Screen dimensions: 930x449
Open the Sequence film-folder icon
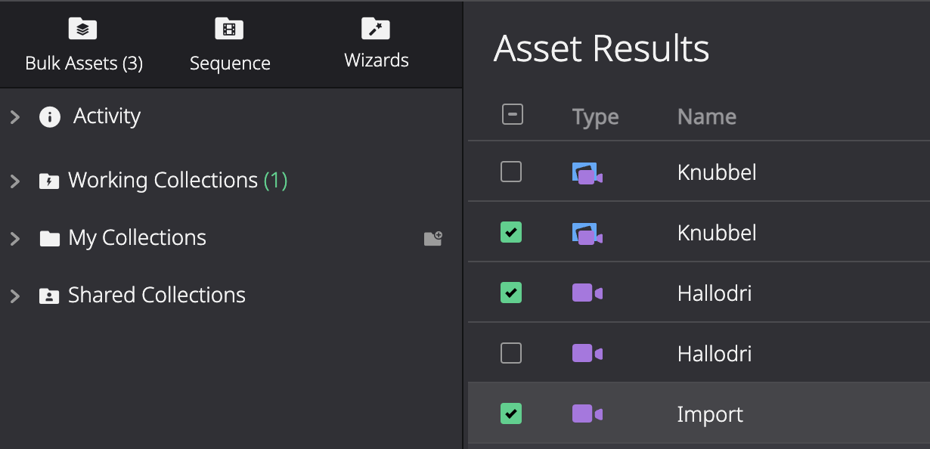click(x=229, y=29)
